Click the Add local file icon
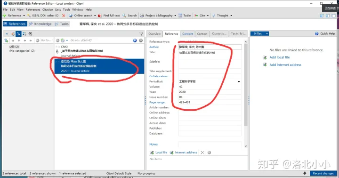The image size is (339, 178). 265,57
